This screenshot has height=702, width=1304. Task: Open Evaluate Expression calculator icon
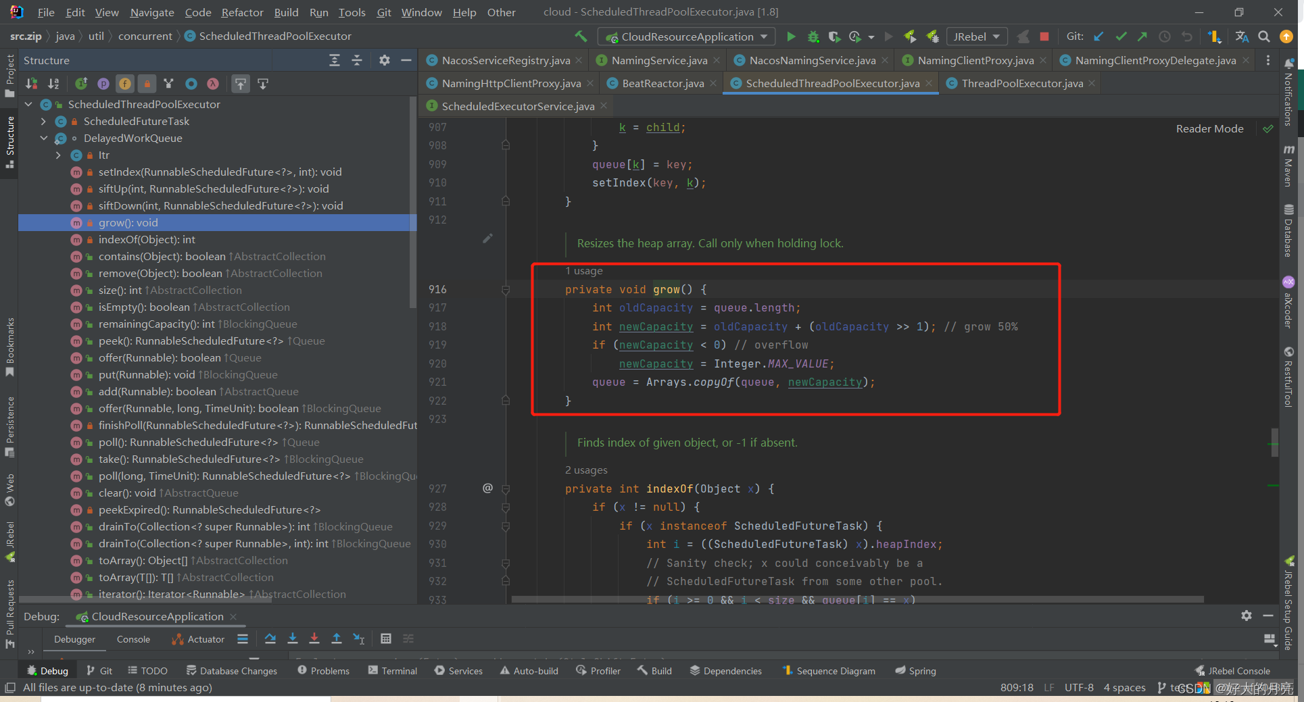(386, 638)
